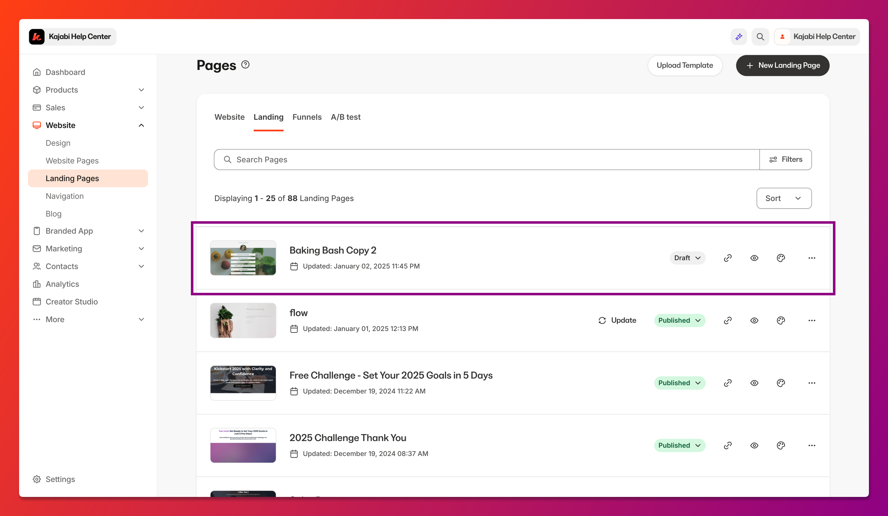Click the Upload Template button
Screen dimensions: 888x516
(x=685, y=65)
